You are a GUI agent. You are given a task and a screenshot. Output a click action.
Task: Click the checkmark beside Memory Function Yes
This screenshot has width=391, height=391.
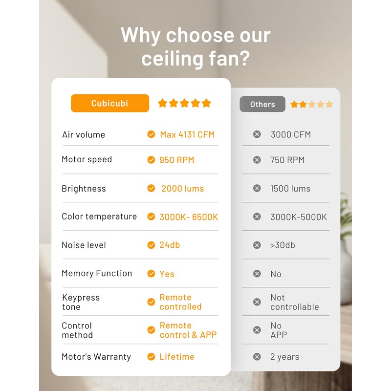[x=152, y=274]
